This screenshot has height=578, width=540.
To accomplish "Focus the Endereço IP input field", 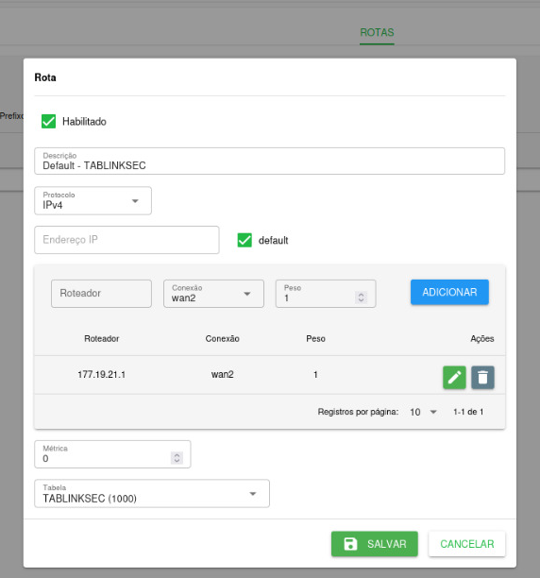I will (127, 240).
